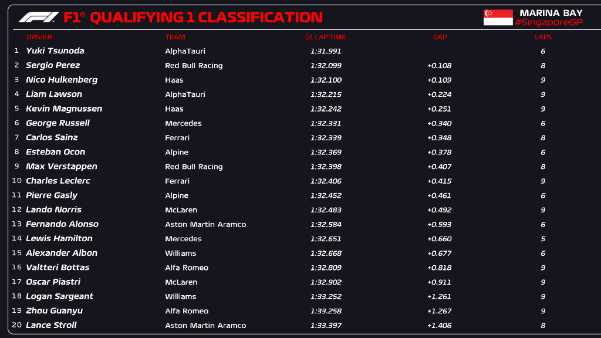
Task: Click Max Verstappen's driver name
Action: click(x=62, y=166)
